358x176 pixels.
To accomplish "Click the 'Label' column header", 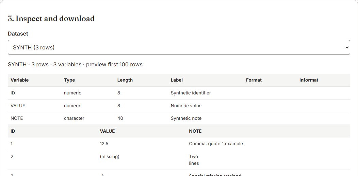I will click(177, 80).
